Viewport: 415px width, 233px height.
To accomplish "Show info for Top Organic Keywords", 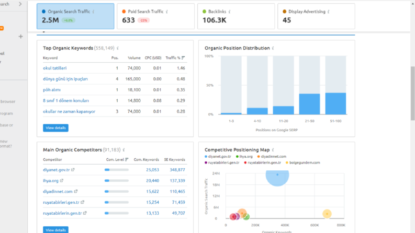I will 118,48.
